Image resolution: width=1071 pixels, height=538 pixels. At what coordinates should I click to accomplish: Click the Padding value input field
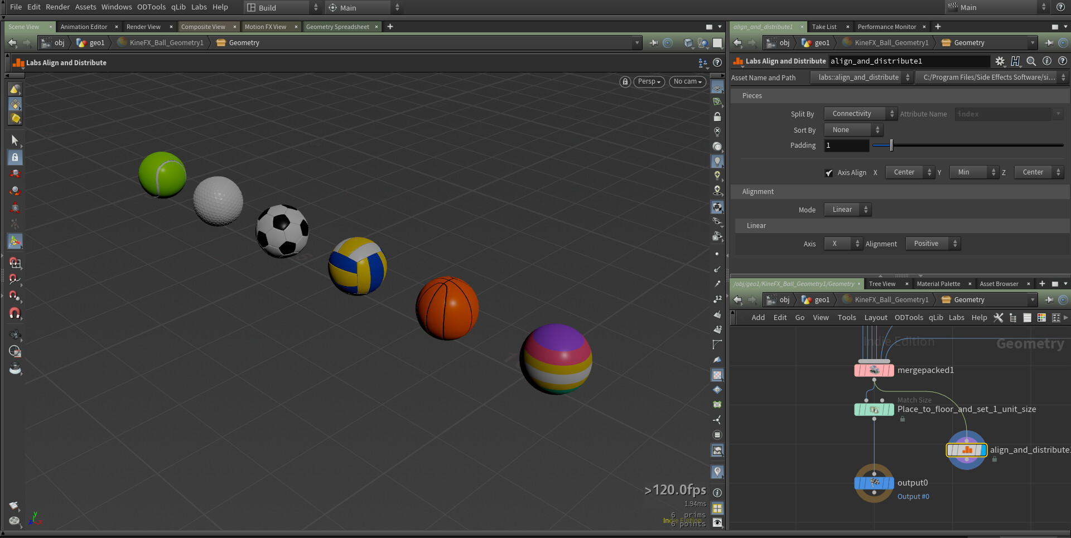(x=846, y=146)
